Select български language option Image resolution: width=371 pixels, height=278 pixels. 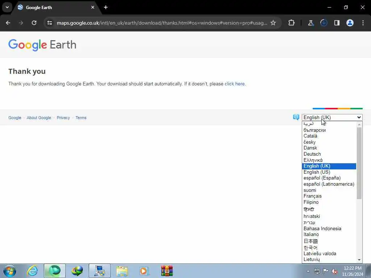point(329,130)
